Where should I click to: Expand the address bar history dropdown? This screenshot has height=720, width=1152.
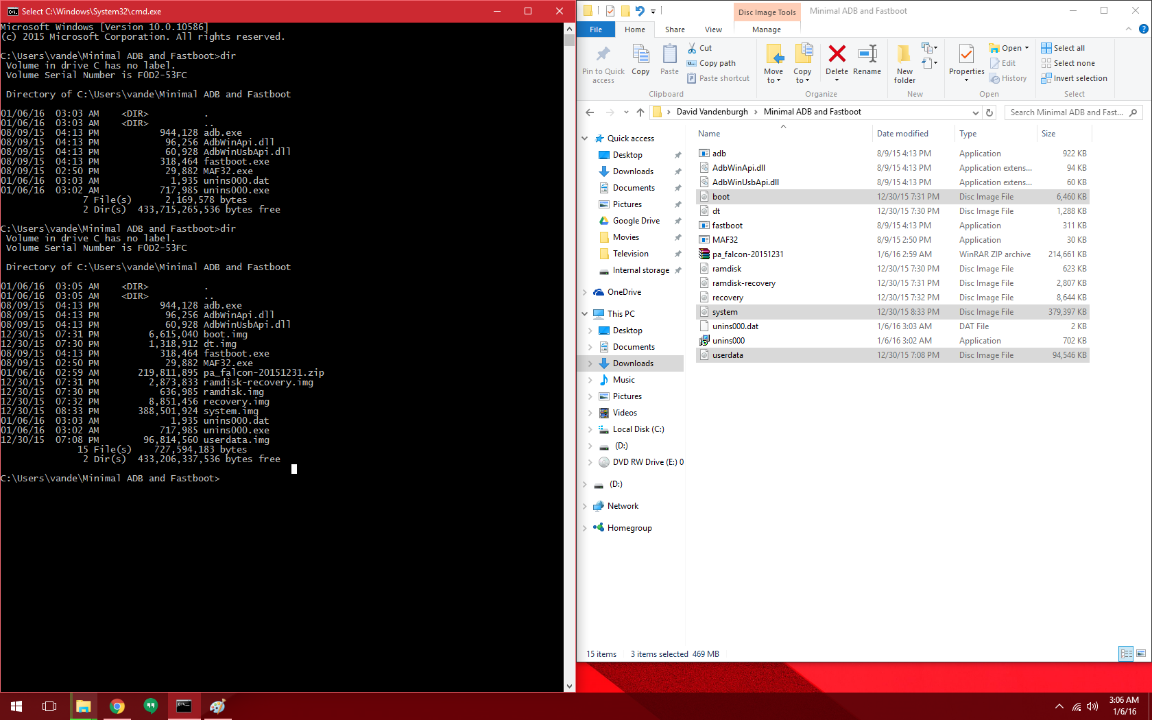975,112
